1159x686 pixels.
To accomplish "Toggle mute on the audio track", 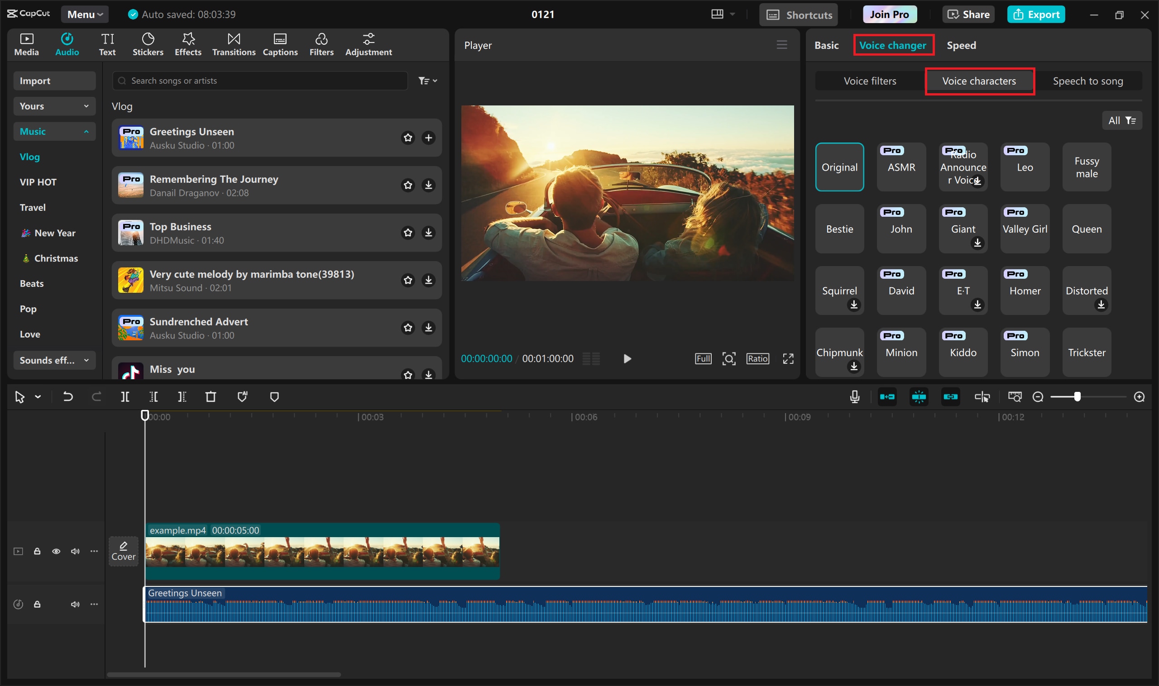I will point(74,605).
